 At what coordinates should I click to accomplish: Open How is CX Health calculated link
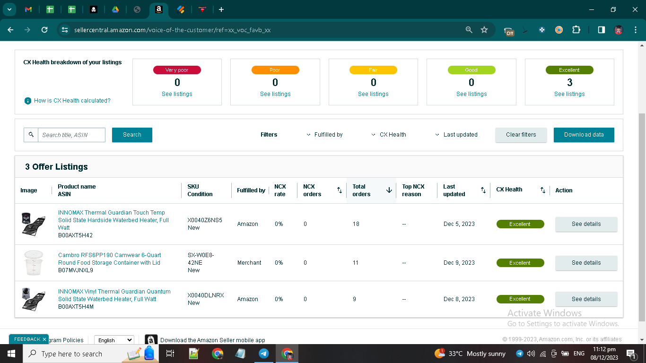(x=72, y=101)
